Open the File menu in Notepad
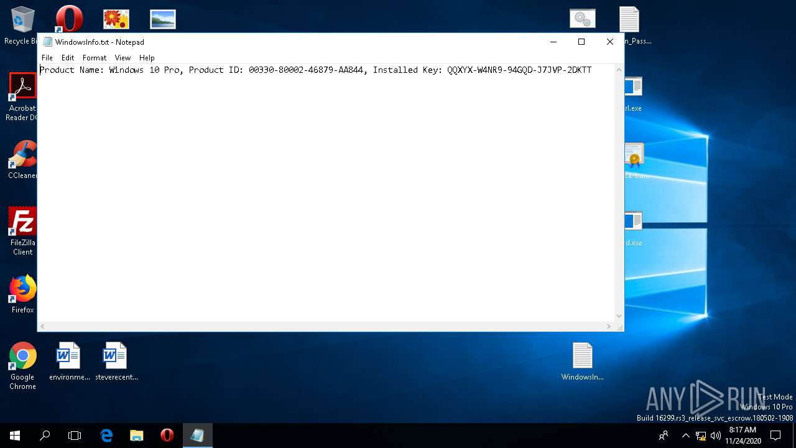This screenshot has height=448, width=796. [47, 58]
